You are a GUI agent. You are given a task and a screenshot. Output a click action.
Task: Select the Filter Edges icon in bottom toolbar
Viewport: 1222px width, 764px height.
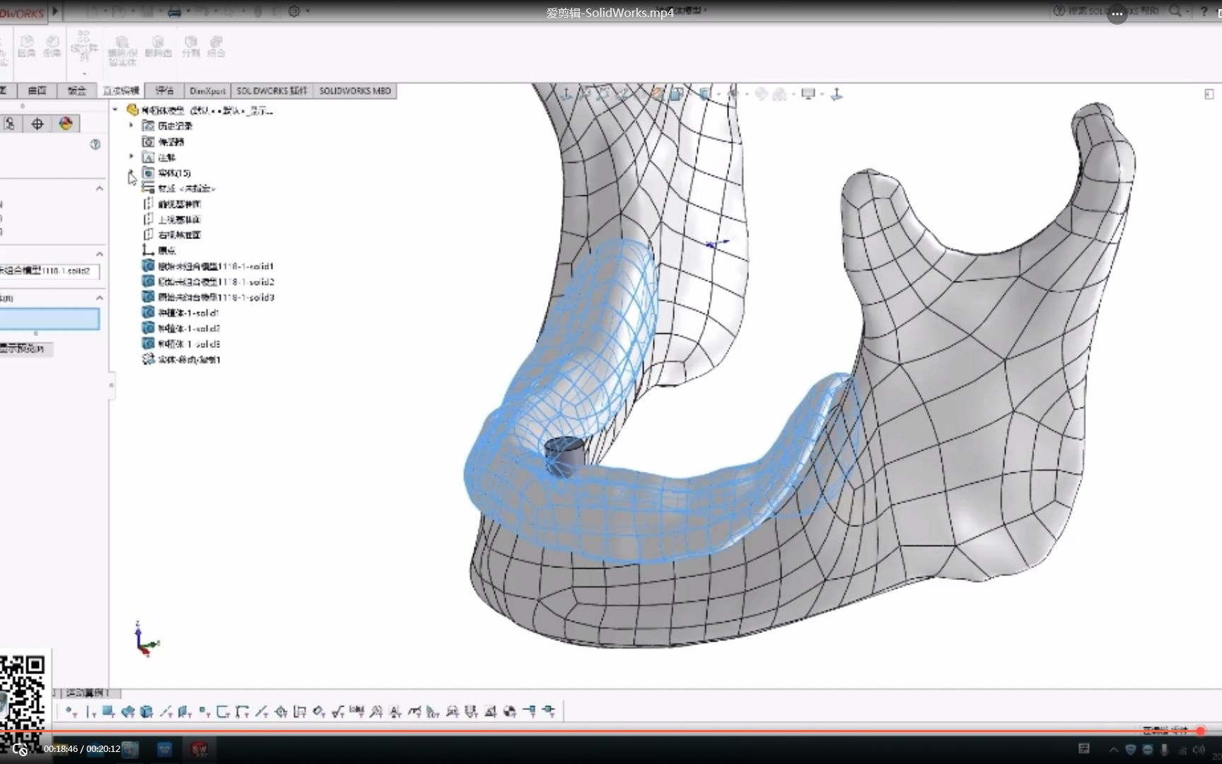pos(90,712)
